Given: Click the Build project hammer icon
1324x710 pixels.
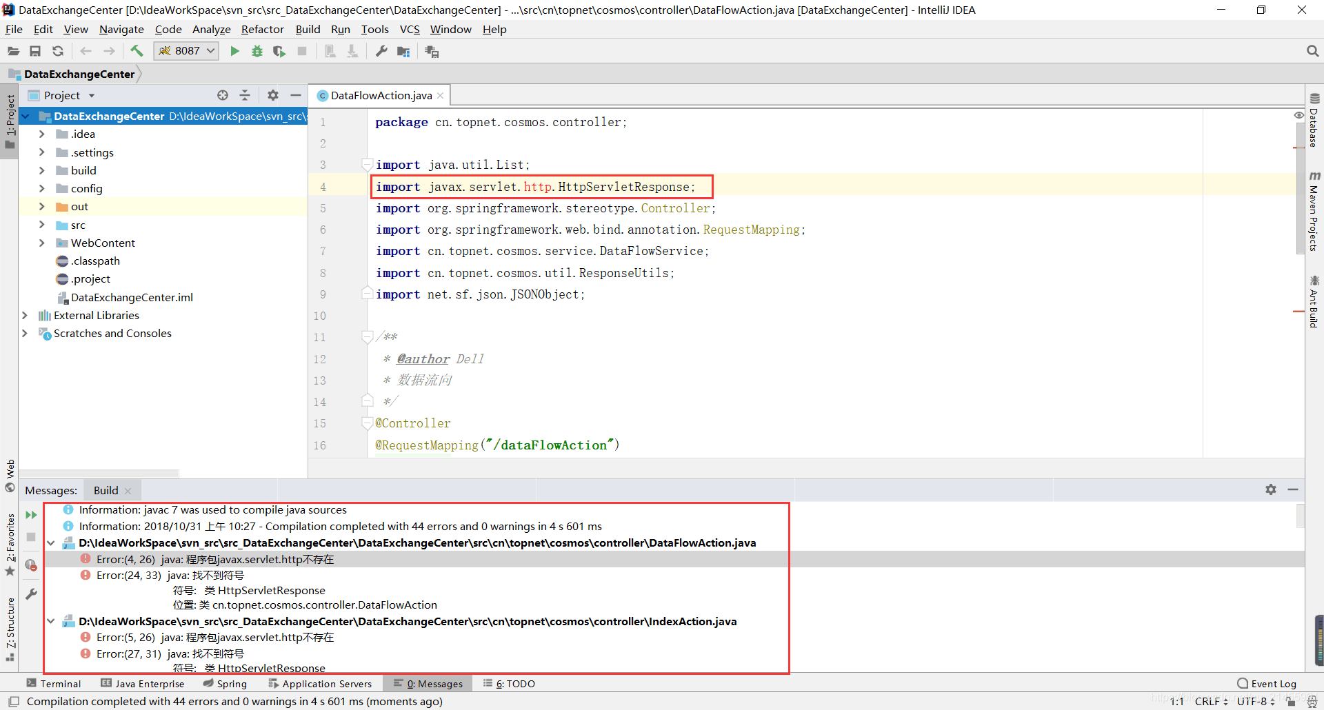Looking at the screenshot, I should coord(137,51).
